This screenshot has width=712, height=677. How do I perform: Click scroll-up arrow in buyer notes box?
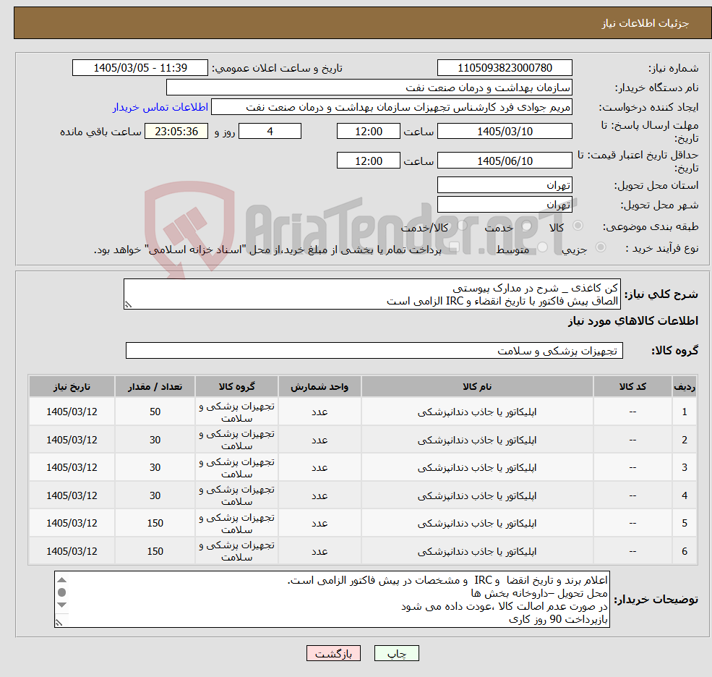(x=61, y=580)
